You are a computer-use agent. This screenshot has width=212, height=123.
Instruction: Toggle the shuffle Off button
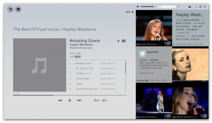[105, 100]
